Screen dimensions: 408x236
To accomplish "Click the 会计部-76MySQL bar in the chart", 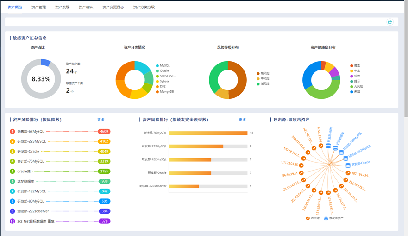I will [208, 133].
